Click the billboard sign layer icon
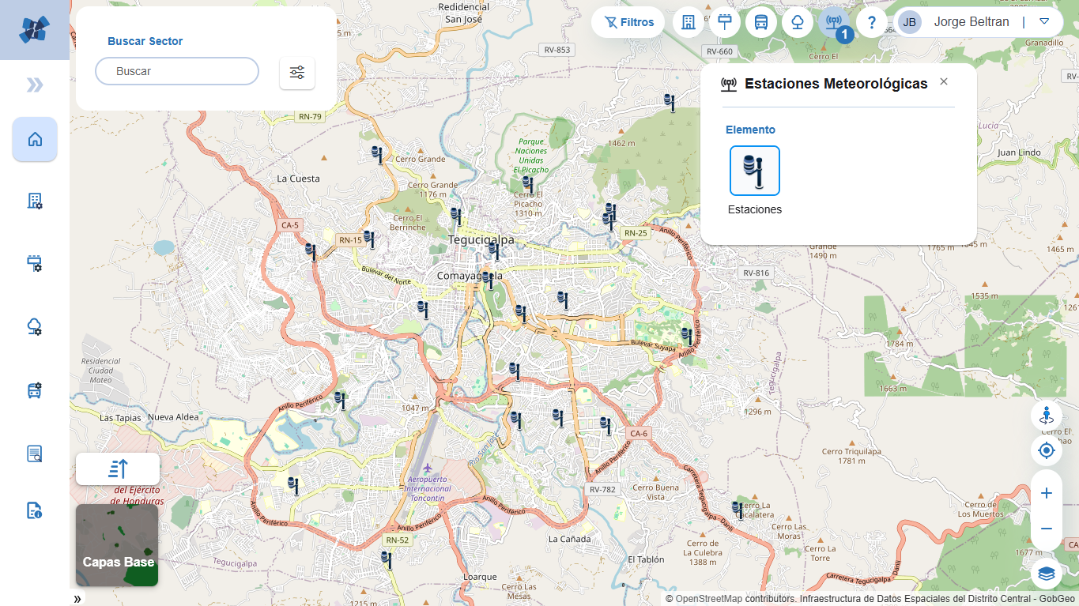 [x=724, y=22]
